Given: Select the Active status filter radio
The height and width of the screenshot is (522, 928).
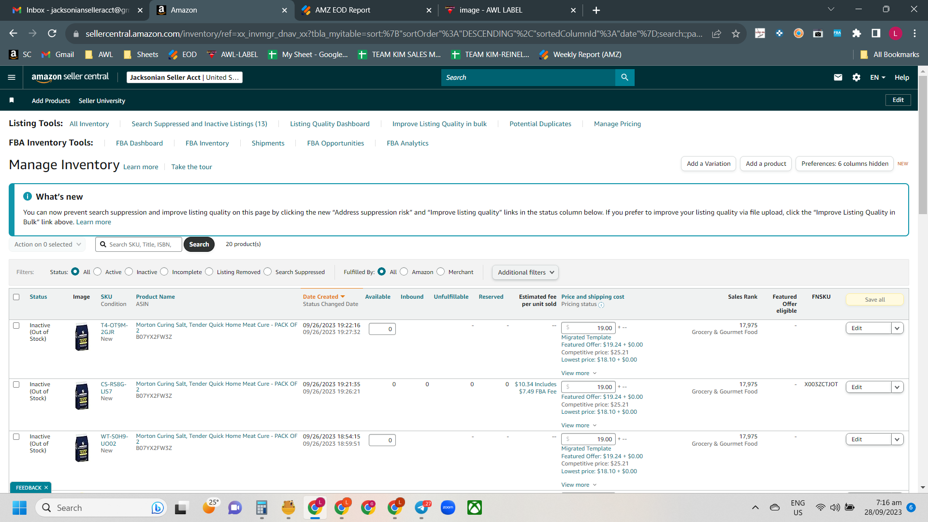Looking at the screenshot, I should [98, 272].
